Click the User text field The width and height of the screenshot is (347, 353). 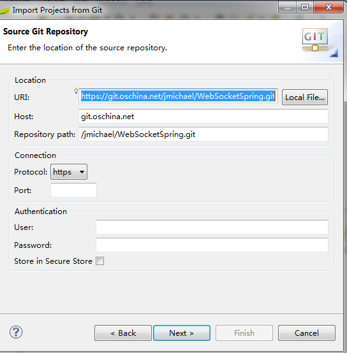click(x=212, y=227)
